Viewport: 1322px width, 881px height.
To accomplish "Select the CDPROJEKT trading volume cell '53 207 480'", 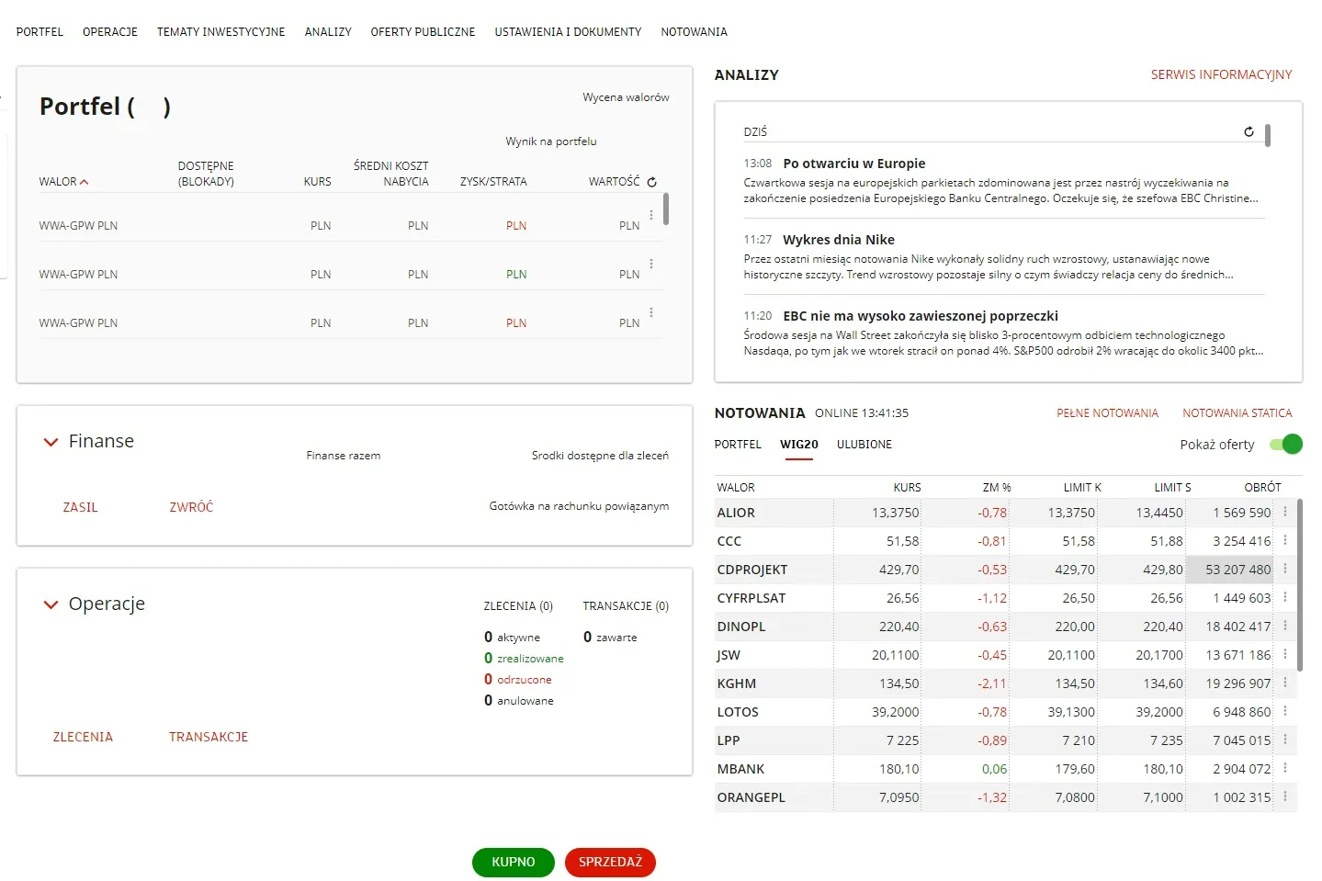I will tap(1229, 570).
